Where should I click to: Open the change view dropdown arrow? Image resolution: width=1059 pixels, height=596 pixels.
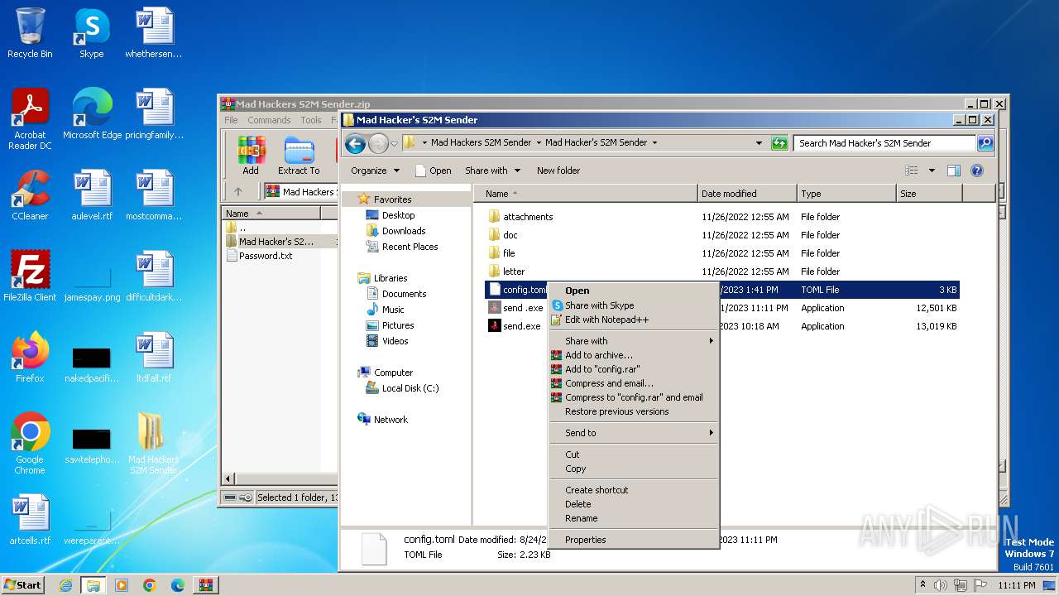[932, 171]
